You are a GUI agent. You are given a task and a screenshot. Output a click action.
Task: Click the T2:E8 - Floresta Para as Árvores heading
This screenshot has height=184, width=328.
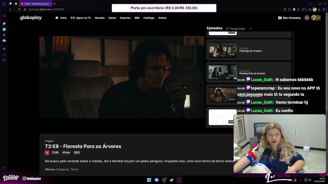pyautogui.click(x=83, y=146)
